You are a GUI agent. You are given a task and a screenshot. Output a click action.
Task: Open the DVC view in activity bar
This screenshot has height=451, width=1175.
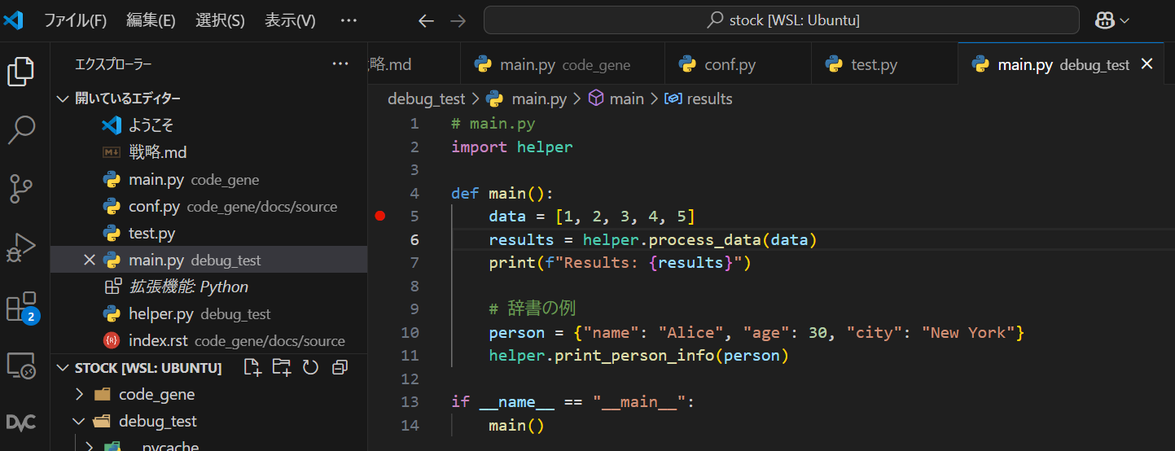(21, 422)
